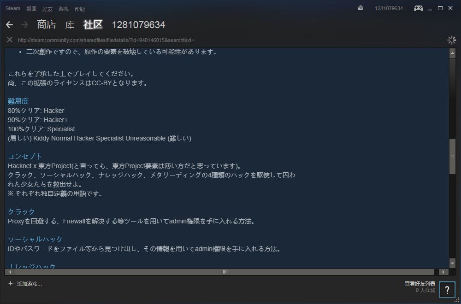The image size is (461, 304).
Task: Open the Steam menu
Action: (x=13, y=8)
